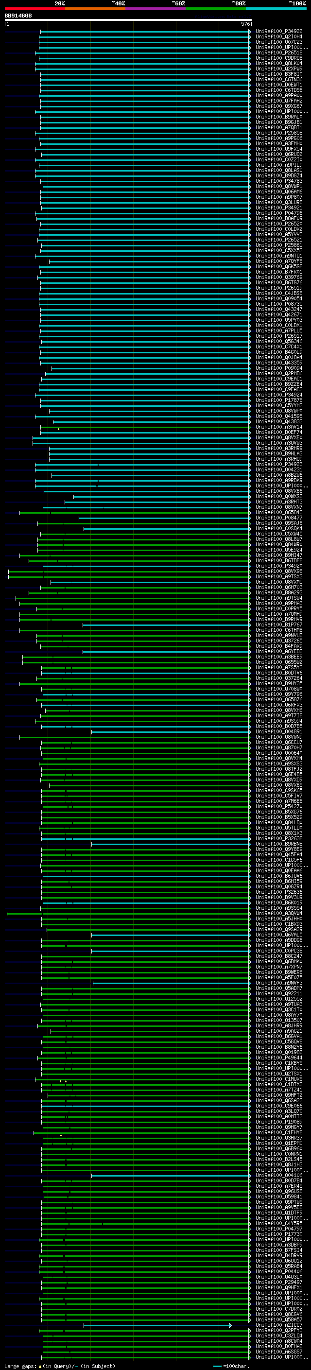
Task: Select hit label UniRef100_C6TN36
Action: click(x=279, y=79)
